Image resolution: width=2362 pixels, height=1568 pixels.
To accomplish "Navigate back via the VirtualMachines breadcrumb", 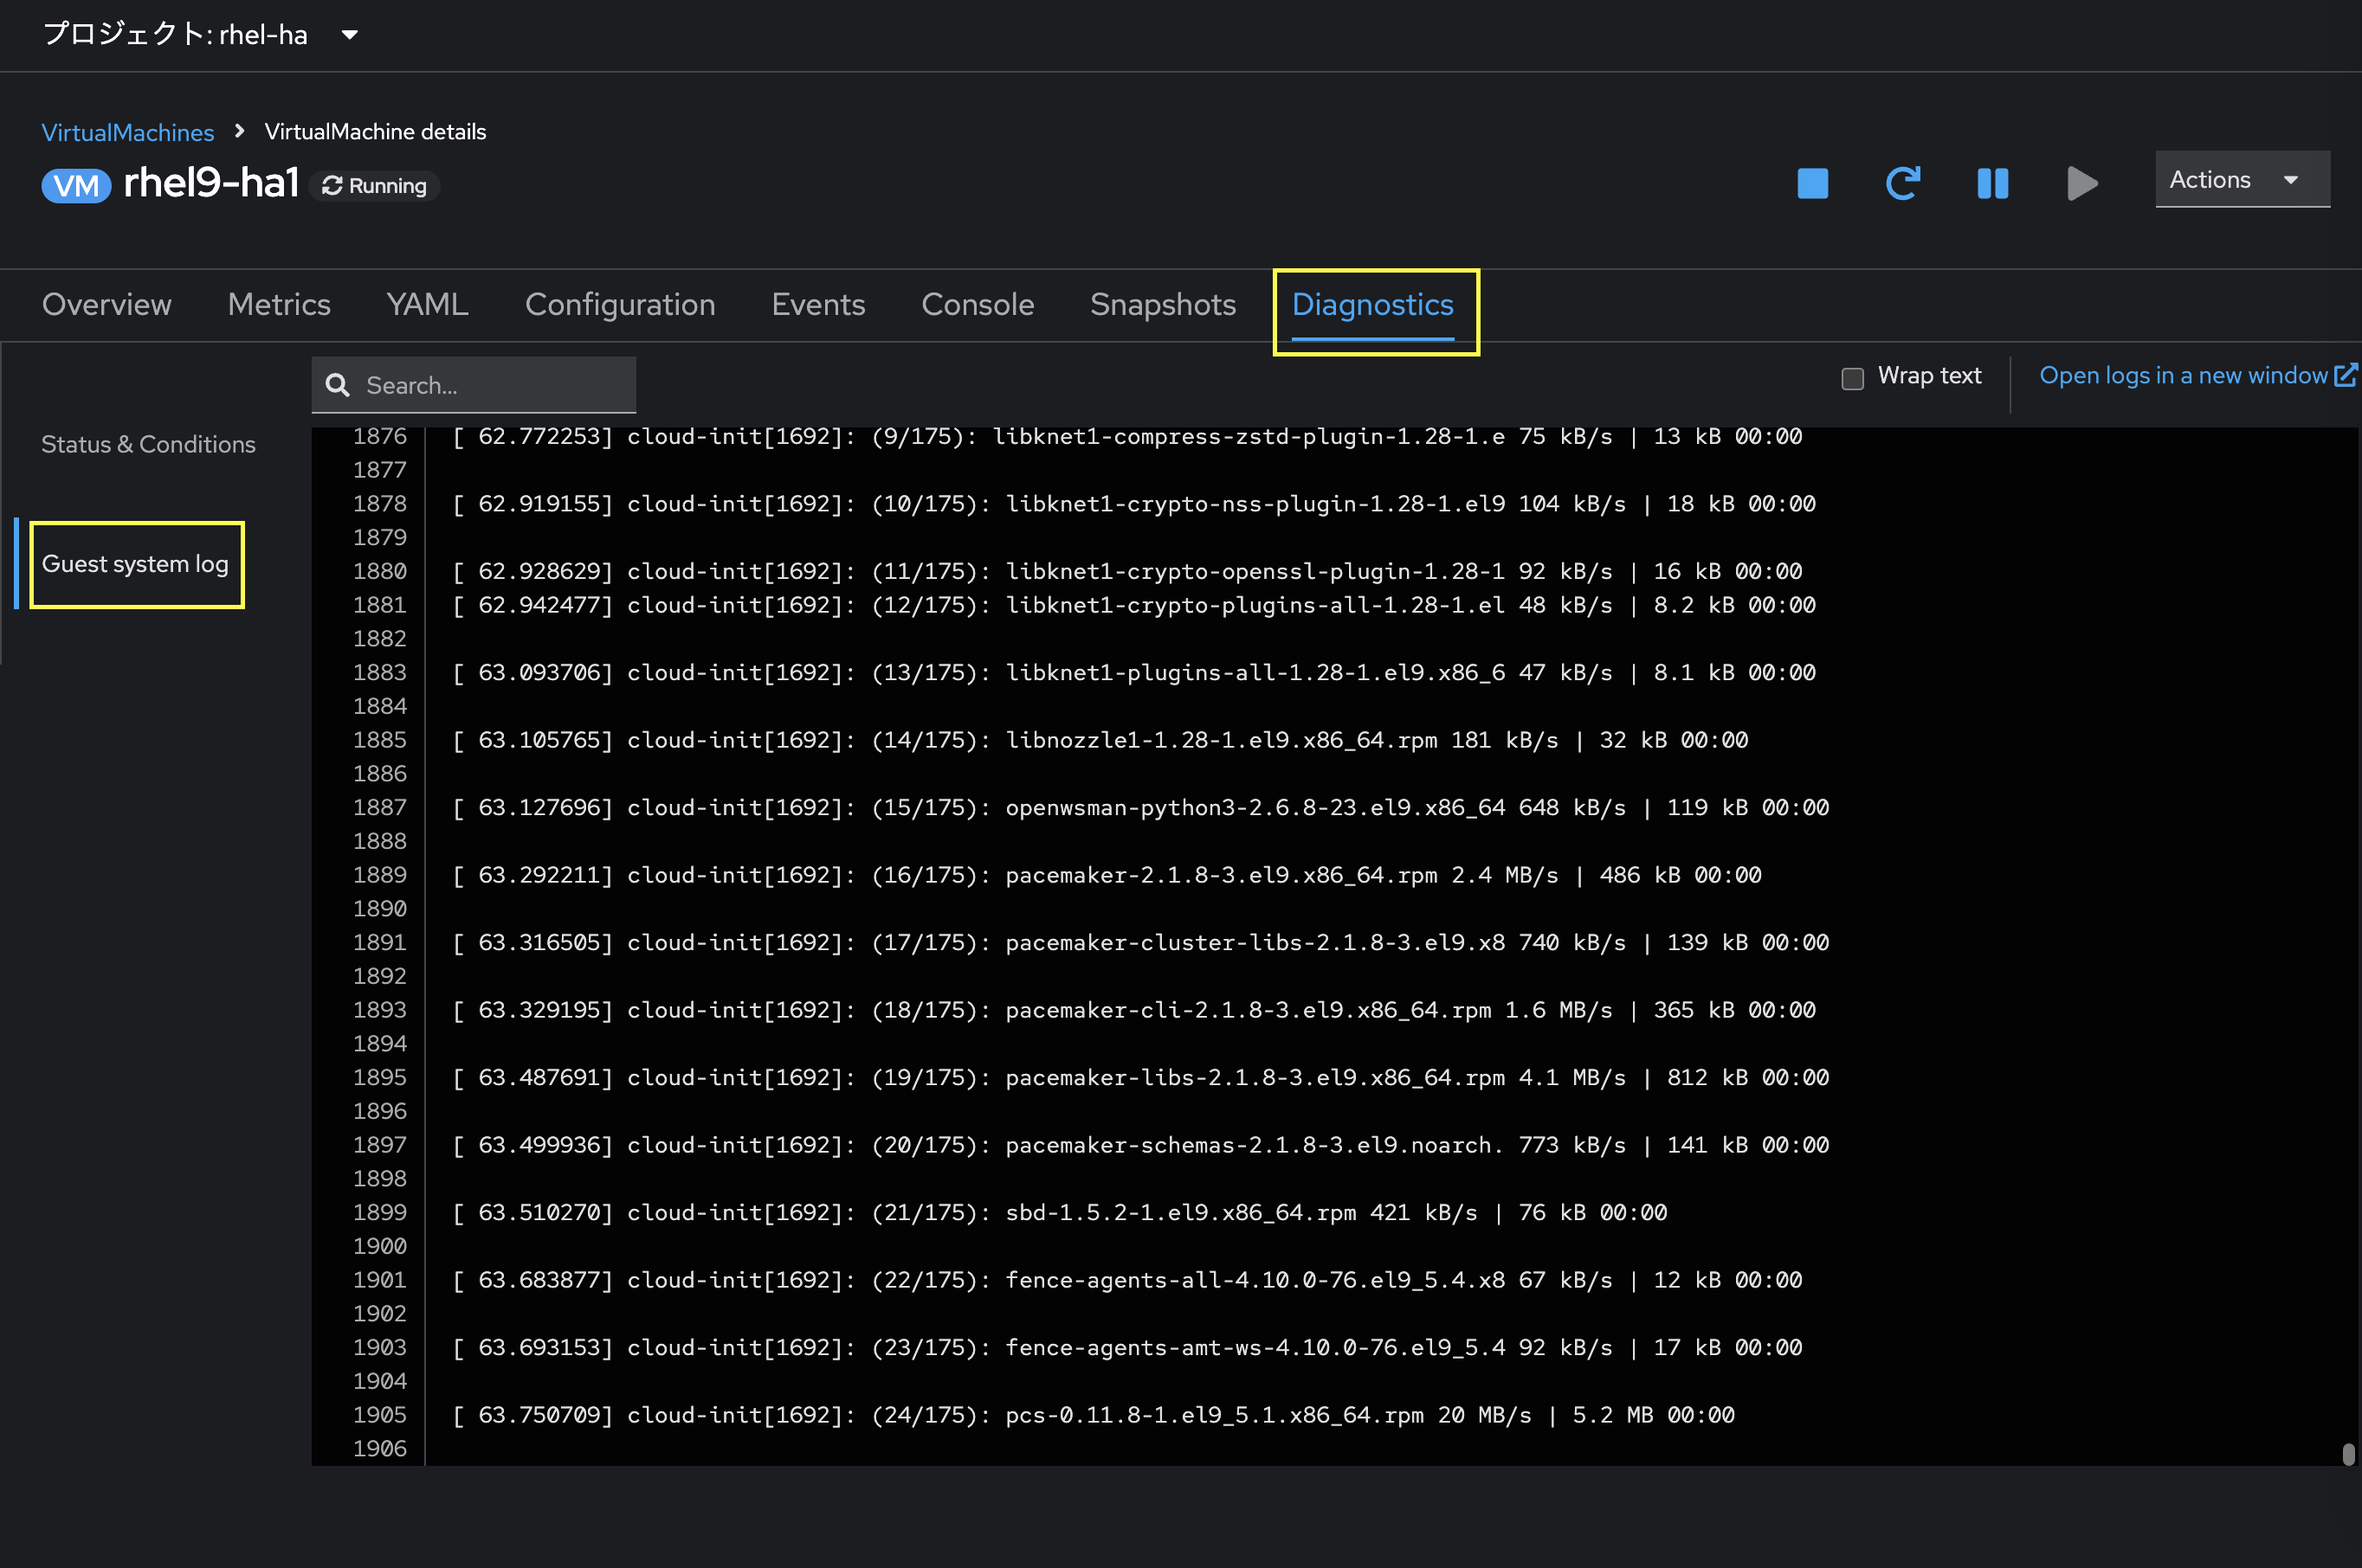I will [x=127, y=131].
